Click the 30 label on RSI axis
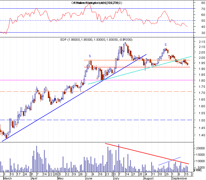 (203, 33)
